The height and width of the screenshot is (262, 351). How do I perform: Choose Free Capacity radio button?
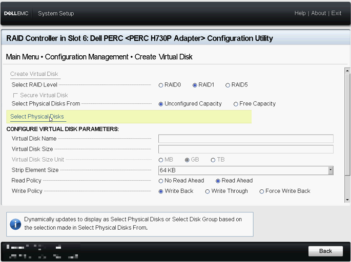[236, 104]
